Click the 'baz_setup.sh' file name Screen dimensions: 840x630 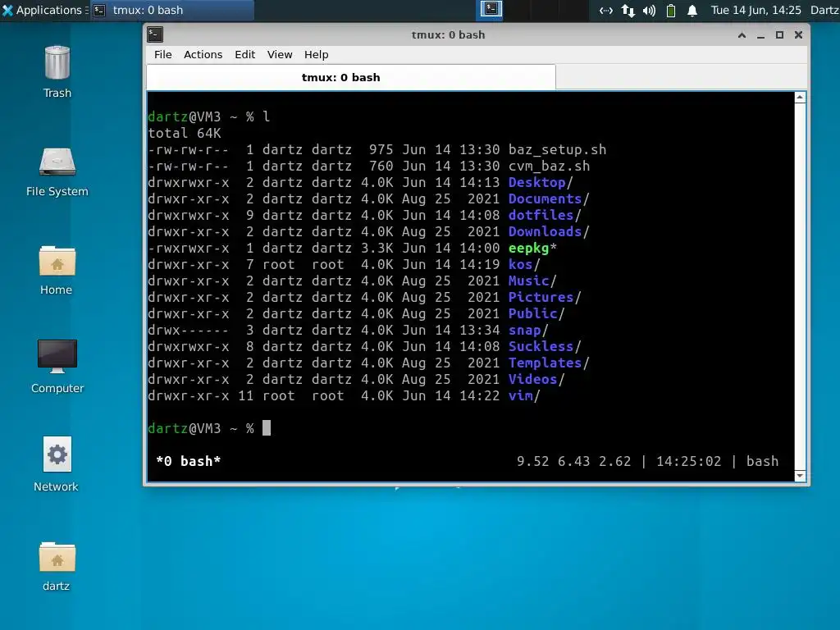point(557,149)
